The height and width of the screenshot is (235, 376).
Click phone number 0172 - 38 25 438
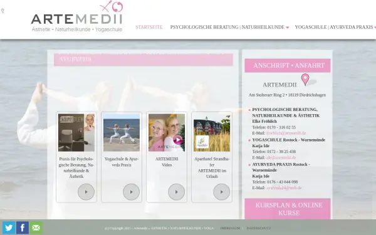pos(281,152)
